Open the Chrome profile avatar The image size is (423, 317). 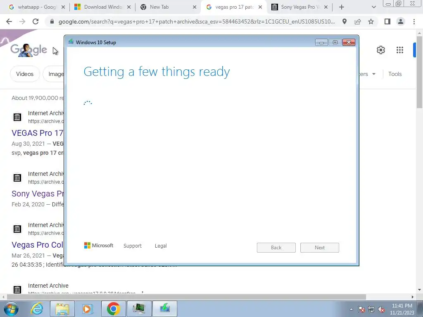click(x=401, y=21)
